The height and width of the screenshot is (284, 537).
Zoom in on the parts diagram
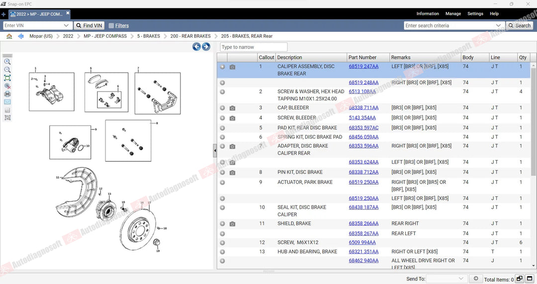[x=7, y=62]
